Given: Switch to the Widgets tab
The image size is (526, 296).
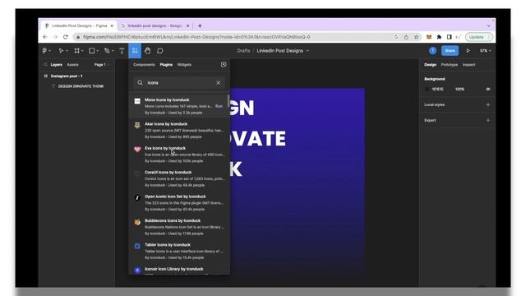Looking at the screenshot, I should click(184, 64).
